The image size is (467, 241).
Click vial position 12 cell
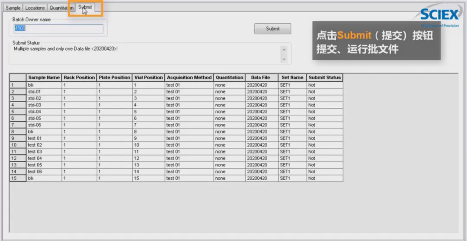(148, 158)
